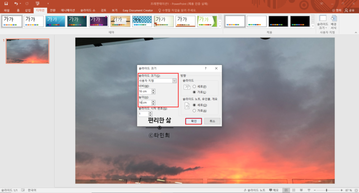Click the zoom out minus button
359x193 pixels.
(314, 190)
